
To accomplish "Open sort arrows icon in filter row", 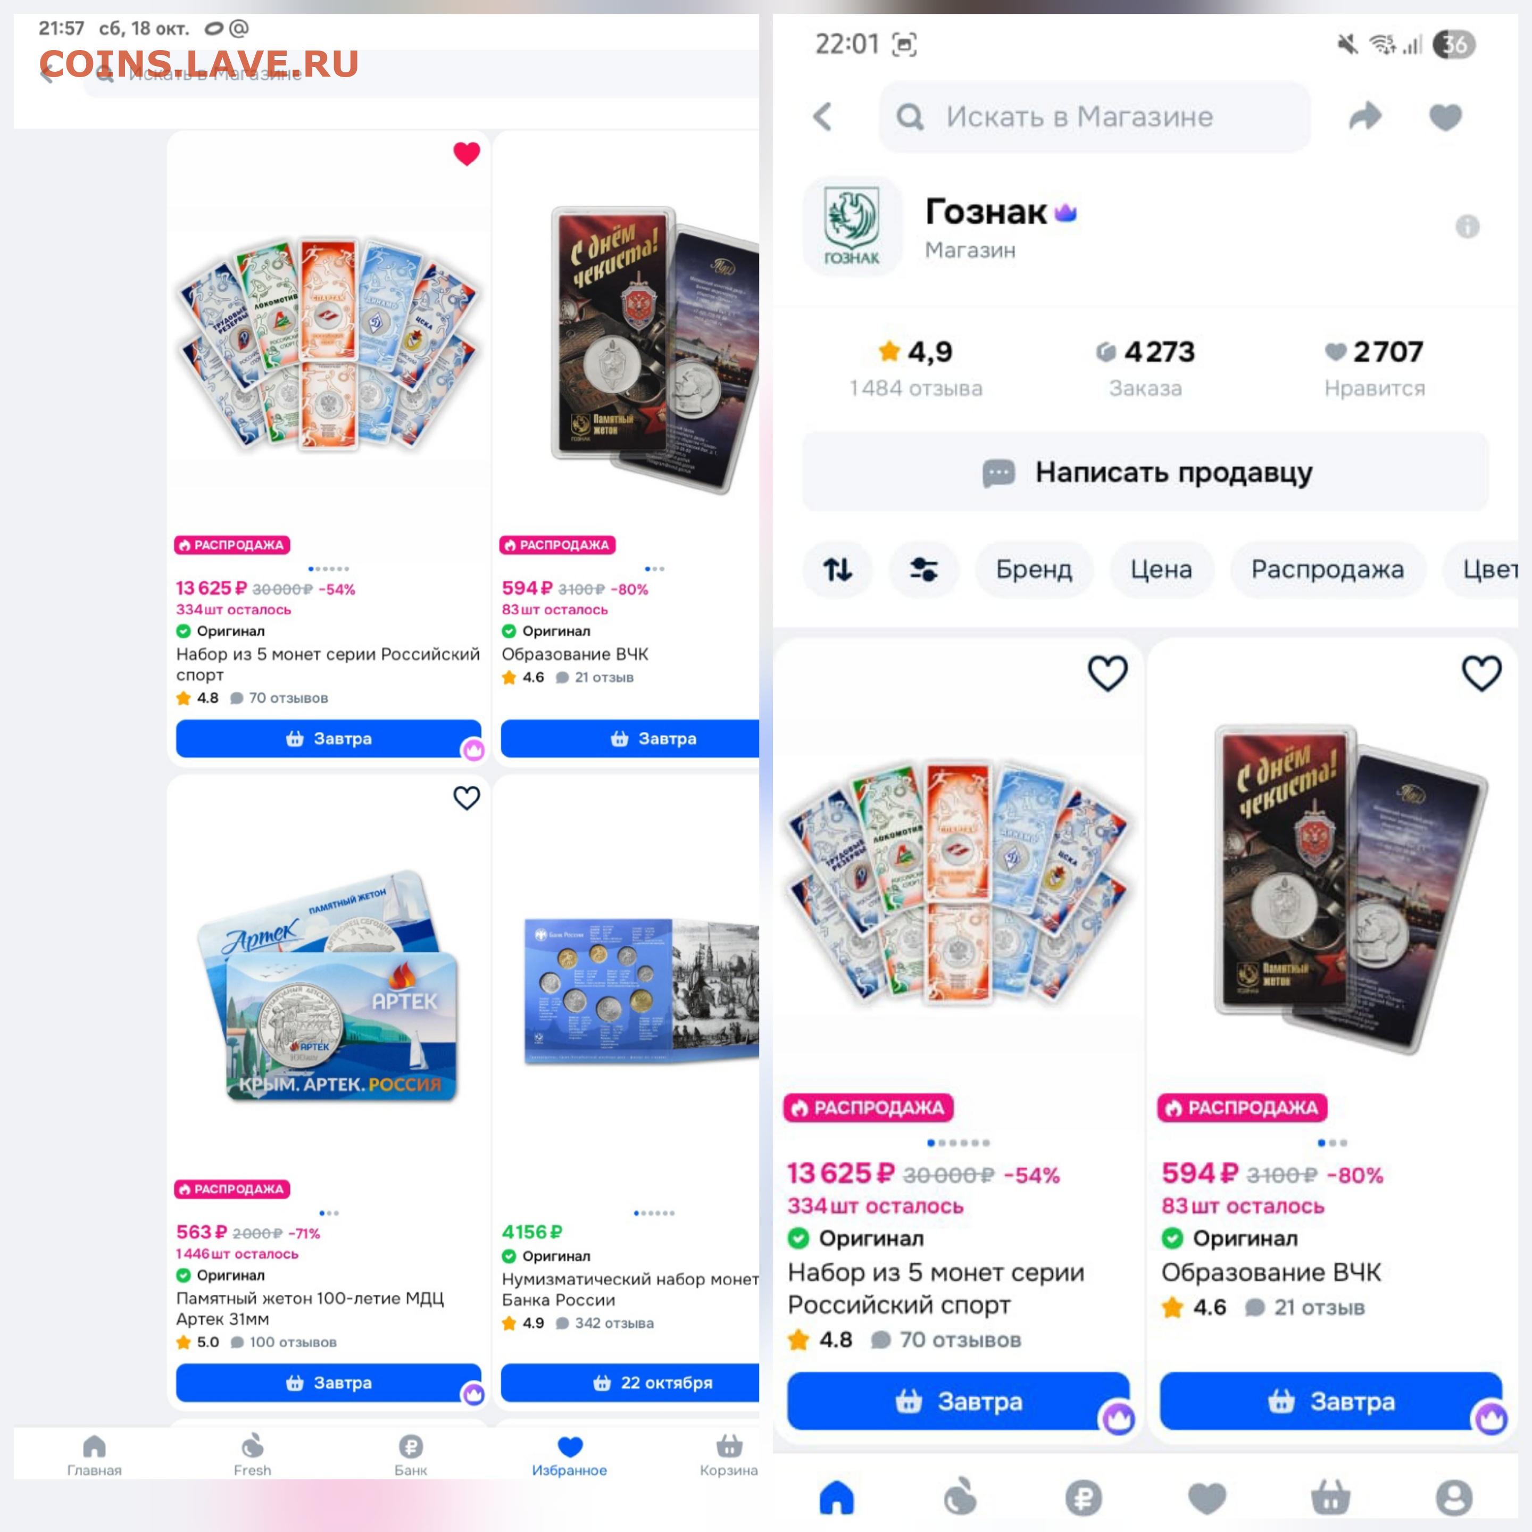I will 837,569.
